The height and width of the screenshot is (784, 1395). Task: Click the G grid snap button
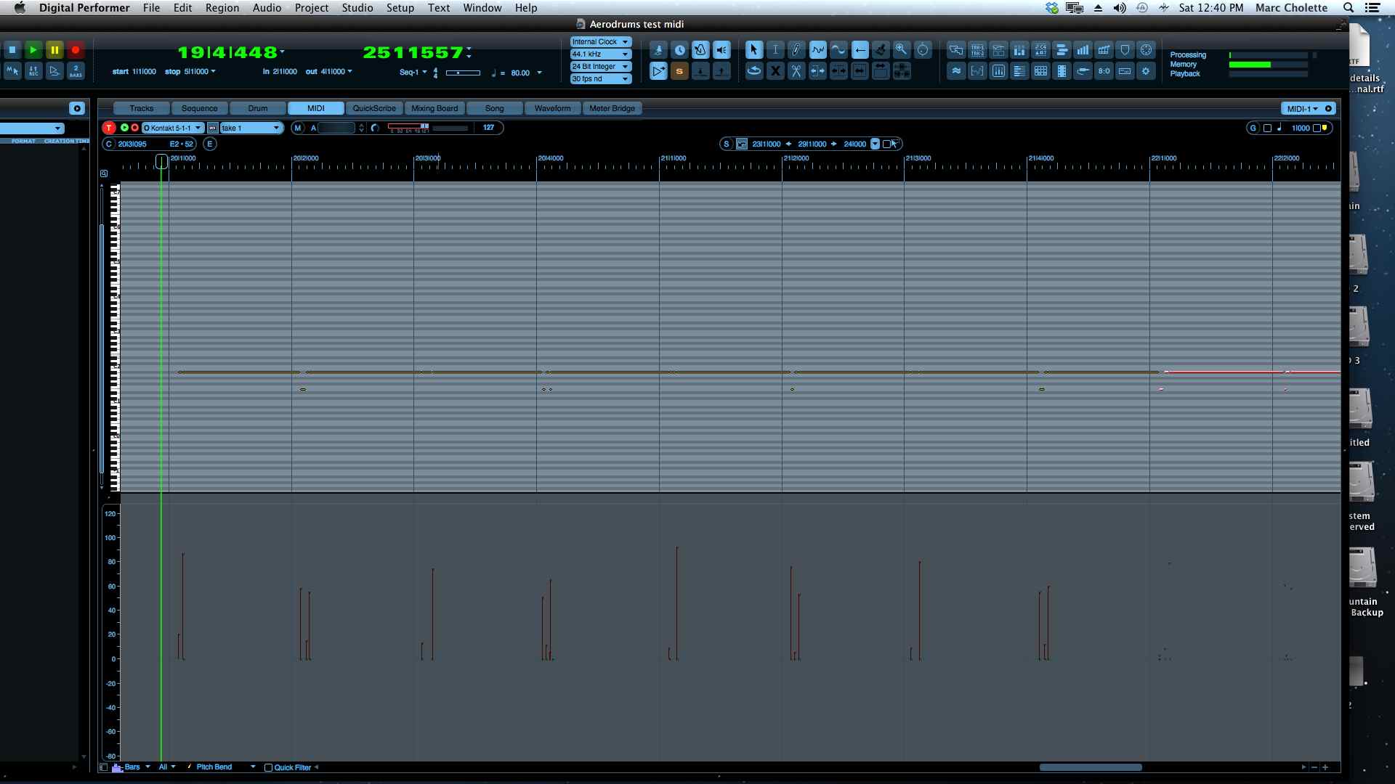1253,128
